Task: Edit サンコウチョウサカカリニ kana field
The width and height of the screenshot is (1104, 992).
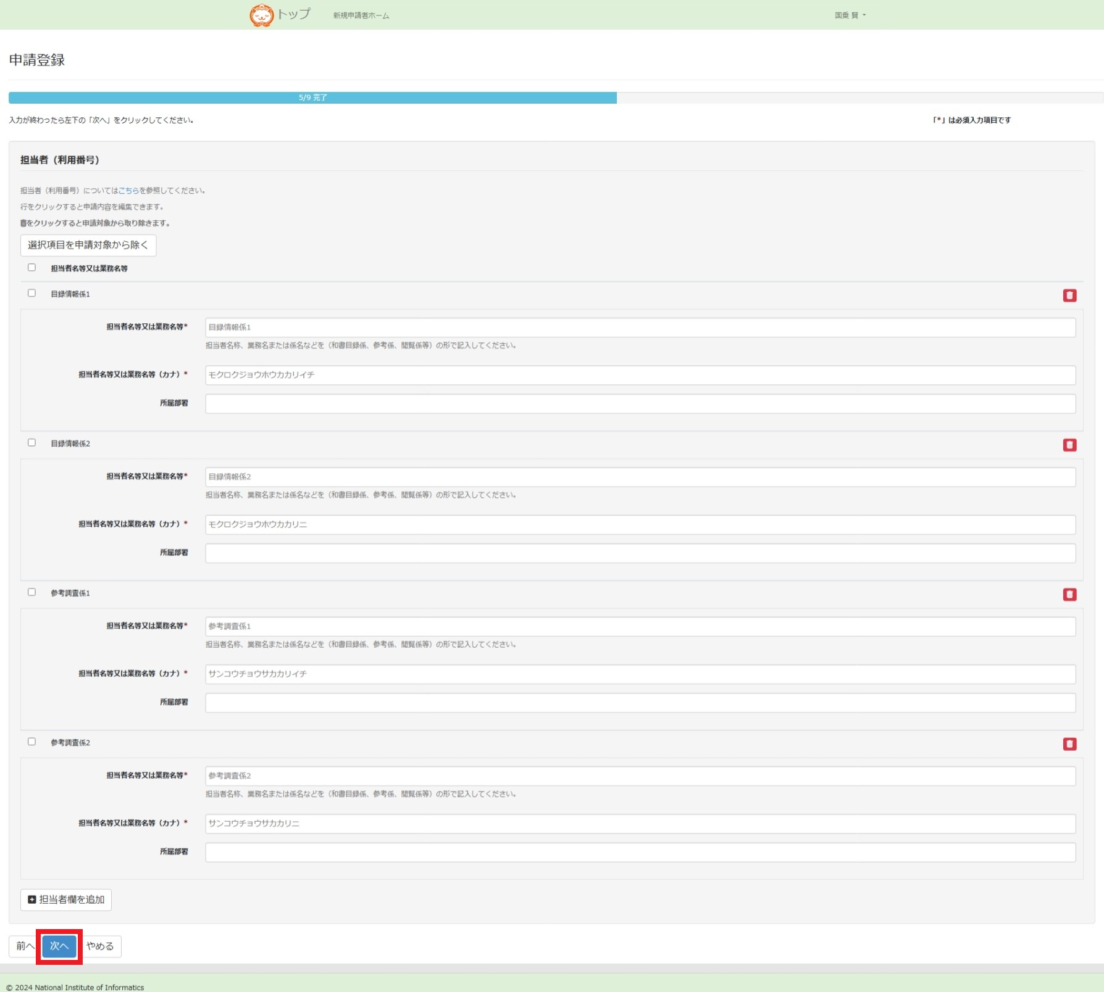Action: click(640, 824)
